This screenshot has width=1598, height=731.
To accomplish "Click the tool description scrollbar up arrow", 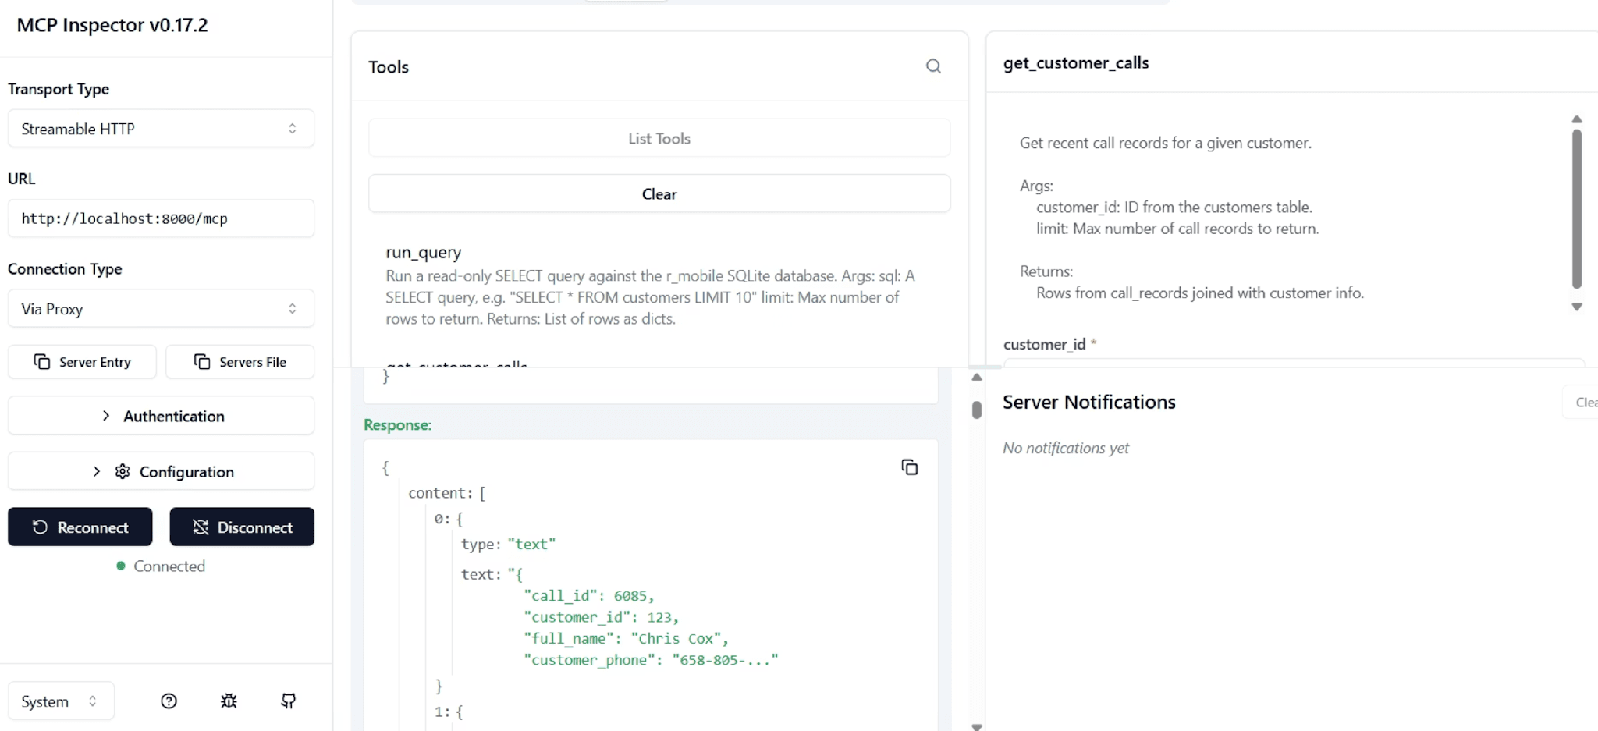I will [1577, 119].
